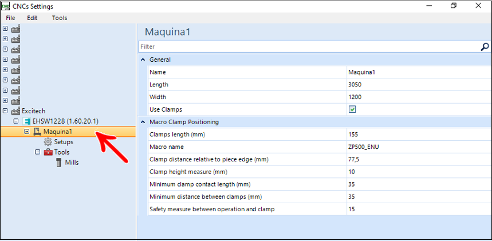The image size is (492, 241).
Task: Collapse the Tools tree node
Action: pos(37,152)
